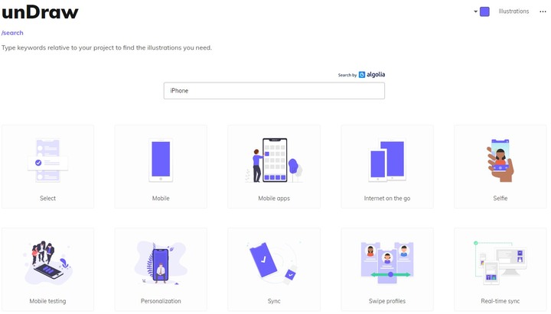Focus the iPhone search input field
This screenshot has width=551, height=314.
[274, 90]
